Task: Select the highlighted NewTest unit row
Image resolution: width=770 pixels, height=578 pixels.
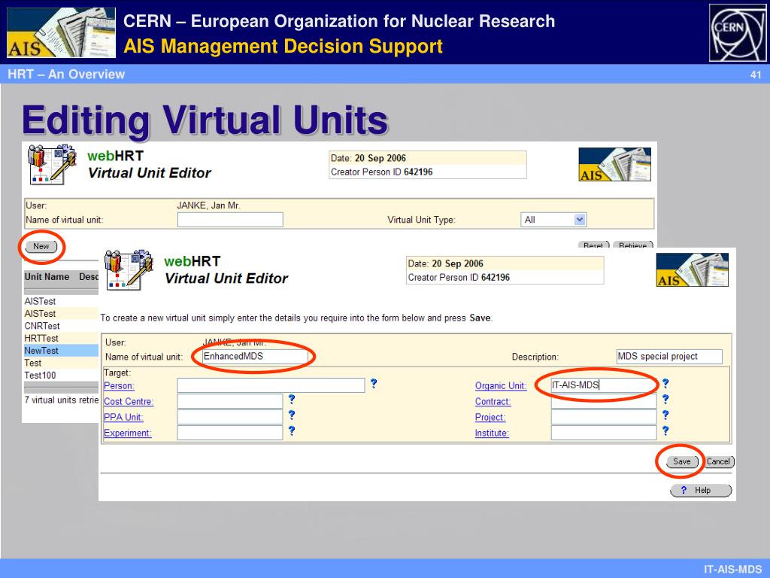Action: [61, 351]
